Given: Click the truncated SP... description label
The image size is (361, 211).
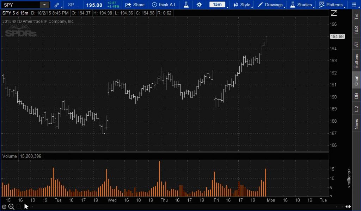Looking at the screenshot, I should [73, 5].
